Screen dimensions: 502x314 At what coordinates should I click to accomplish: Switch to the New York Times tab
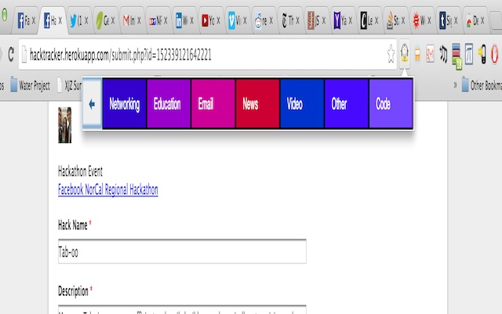tap(290, 21)
